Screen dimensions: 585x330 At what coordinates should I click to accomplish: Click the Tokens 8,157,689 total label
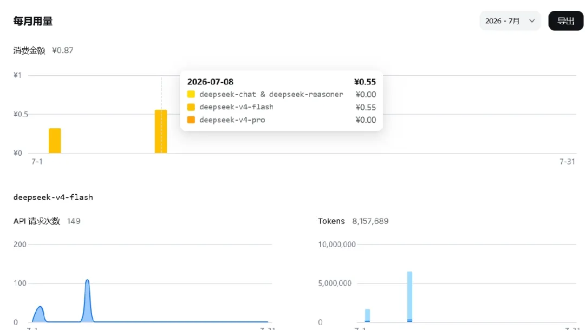(353, 221)
